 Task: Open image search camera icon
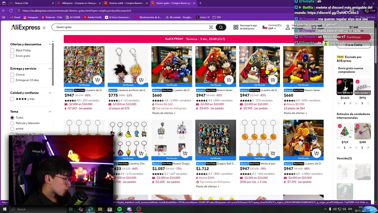(x=211, y=27)
